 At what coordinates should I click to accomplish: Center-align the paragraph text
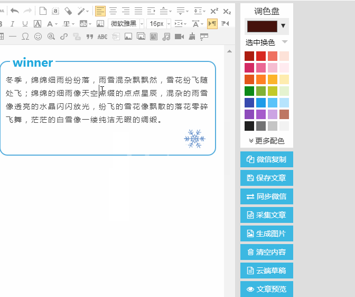pyautogui.click(x=113, y=11)
